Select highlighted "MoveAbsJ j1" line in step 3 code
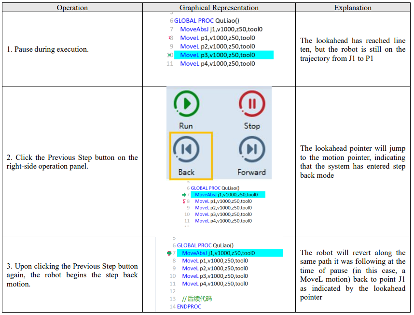 tap(230, 253)
